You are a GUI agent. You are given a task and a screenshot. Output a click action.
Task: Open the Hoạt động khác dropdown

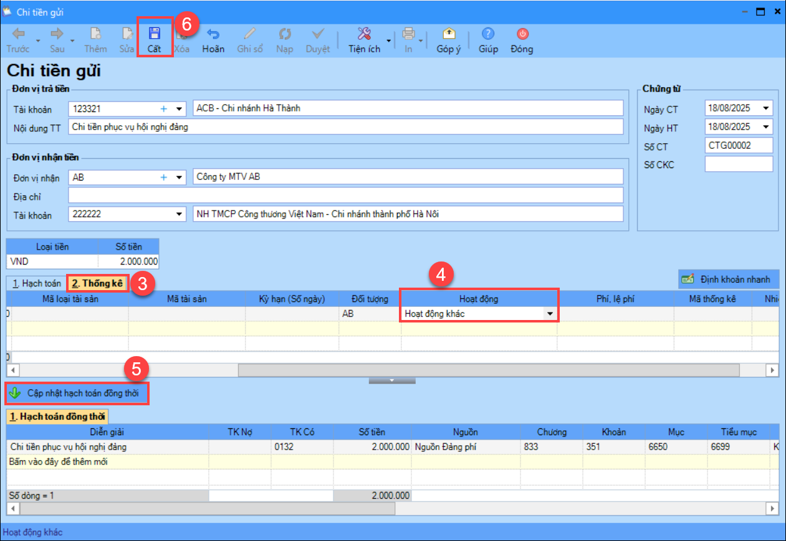point(550,314)
